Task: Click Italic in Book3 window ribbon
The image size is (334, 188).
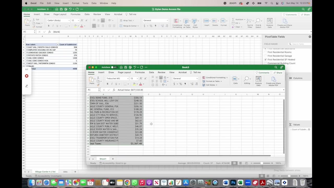Action: [112, 84]
